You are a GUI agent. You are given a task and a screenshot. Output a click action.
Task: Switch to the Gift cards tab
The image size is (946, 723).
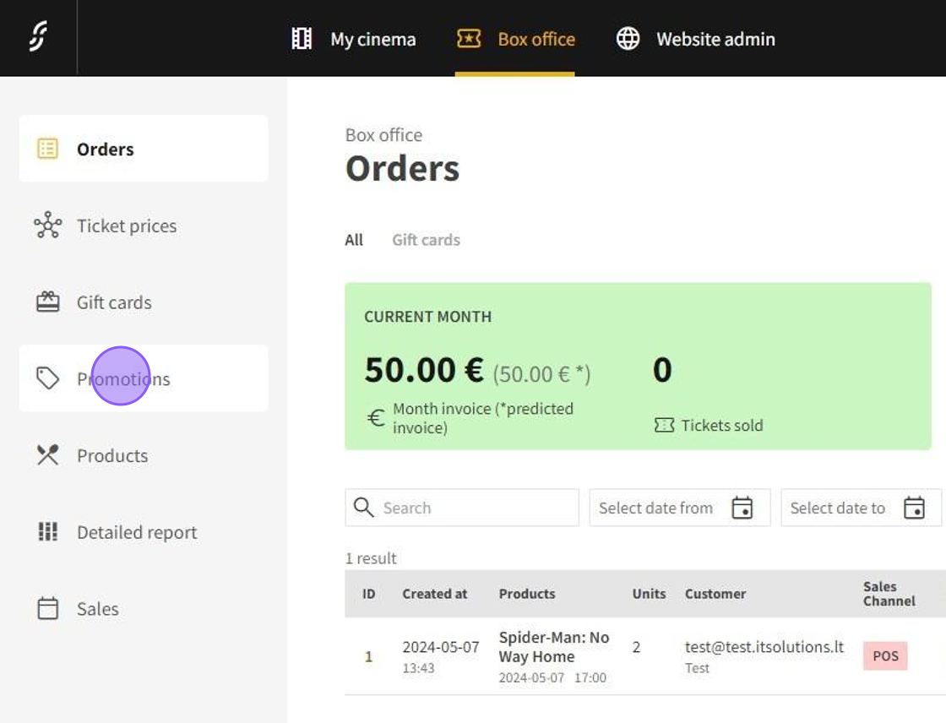coord(426,240)
